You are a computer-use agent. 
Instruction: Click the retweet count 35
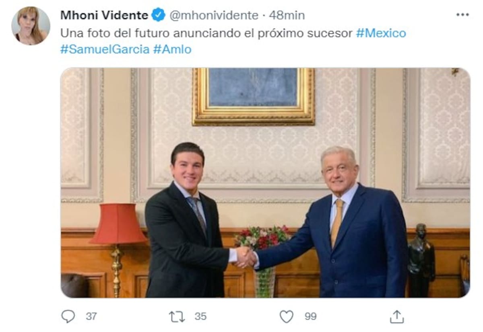pos(200,316)
